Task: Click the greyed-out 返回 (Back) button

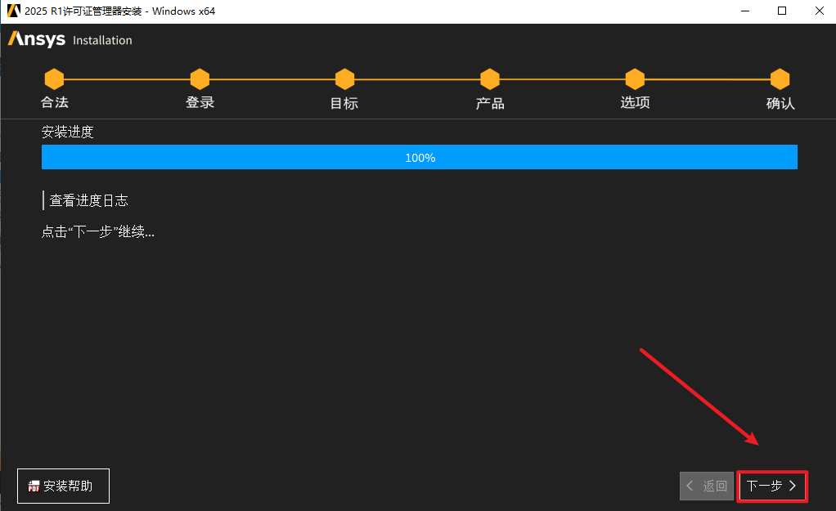Action: point(707,486)
